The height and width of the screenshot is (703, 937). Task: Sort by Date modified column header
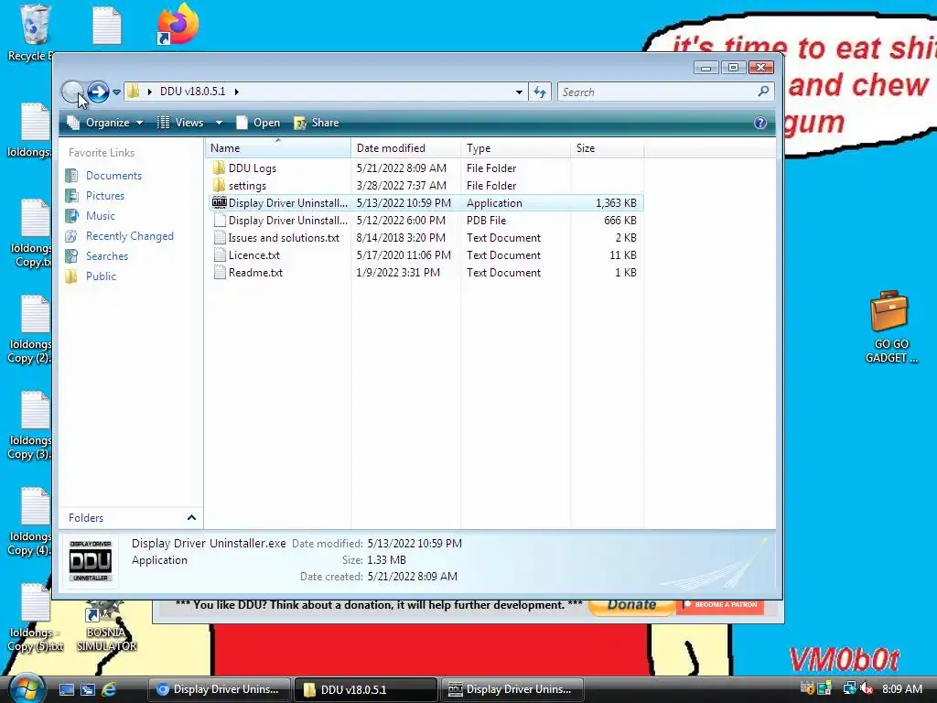[x=405, y=148]
